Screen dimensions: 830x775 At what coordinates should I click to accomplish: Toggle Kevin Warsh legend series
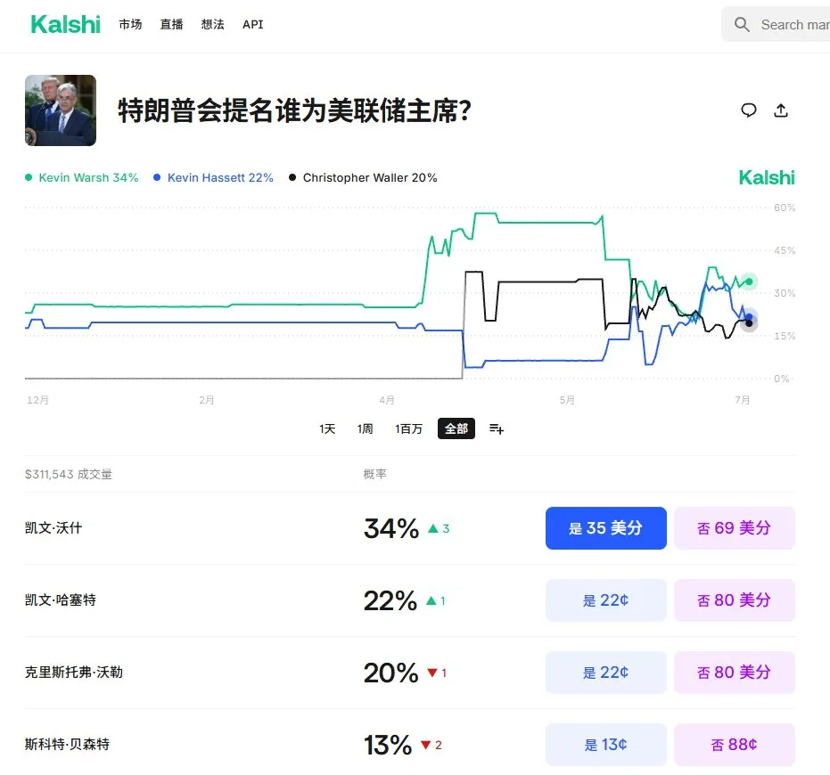click(x=81, y=178)
